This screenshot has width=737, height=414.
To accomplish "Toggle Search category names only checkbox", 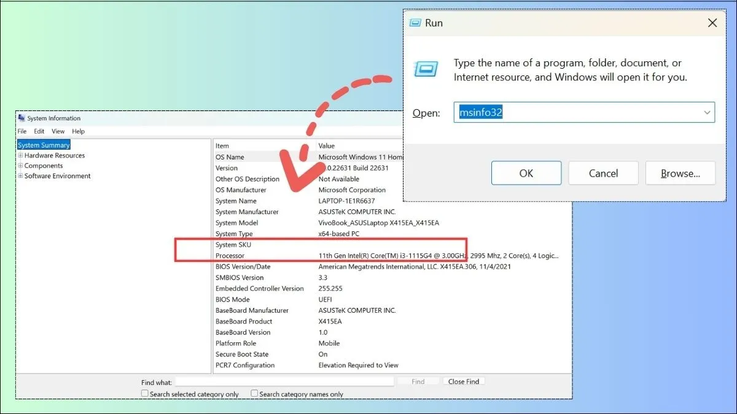I will pyautogui.click(x=254, y=394).
